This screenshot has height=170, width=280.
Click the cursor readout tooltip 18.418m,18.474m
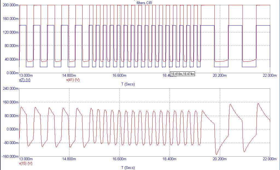tap(182, 74)
